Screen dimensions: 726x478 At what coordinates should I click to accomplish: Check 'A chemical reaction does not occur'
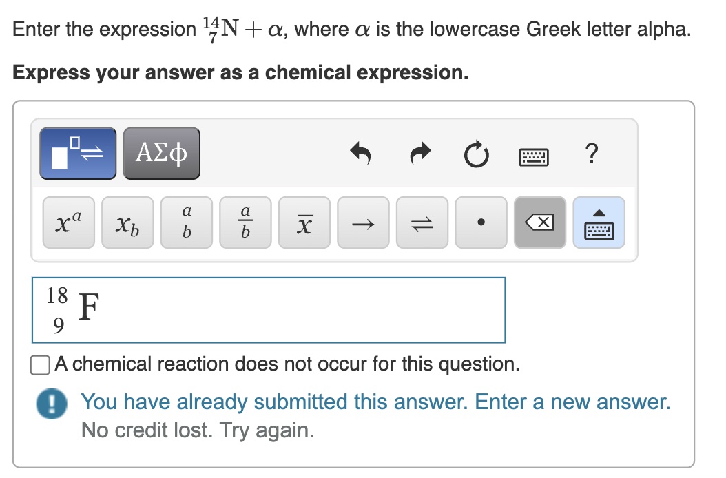pos(39,364)
